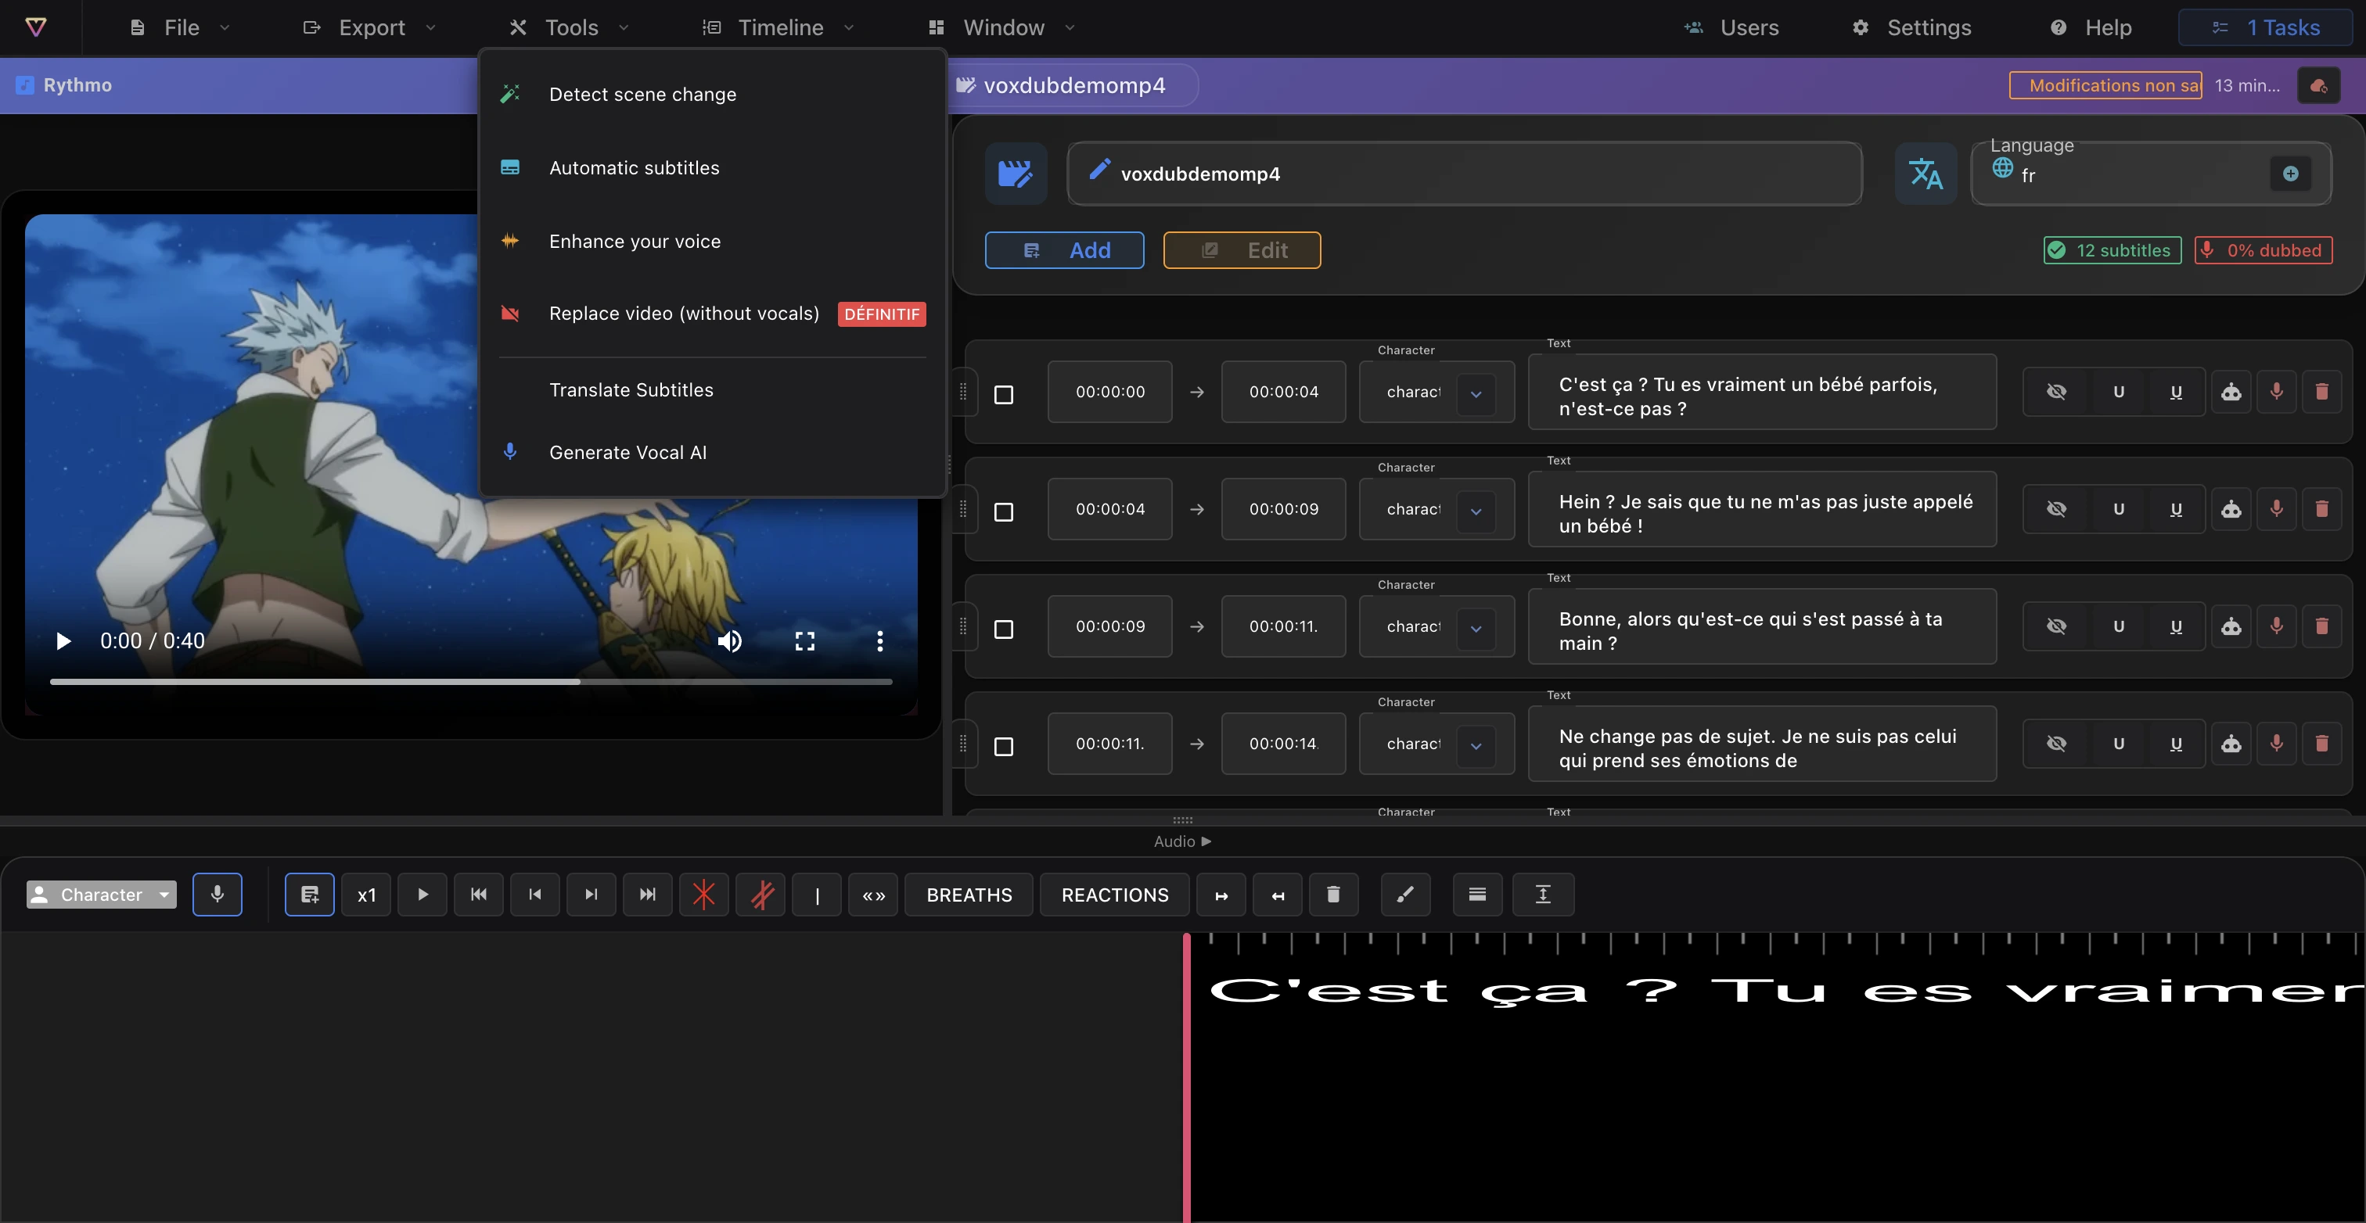Click the VoxDub logo icon

click(x=36, y=27)
